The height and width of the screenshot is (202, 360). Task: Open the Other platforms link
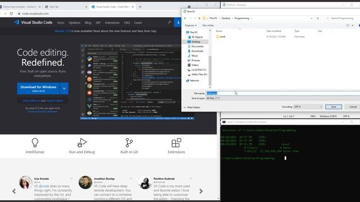coord(31,100)
